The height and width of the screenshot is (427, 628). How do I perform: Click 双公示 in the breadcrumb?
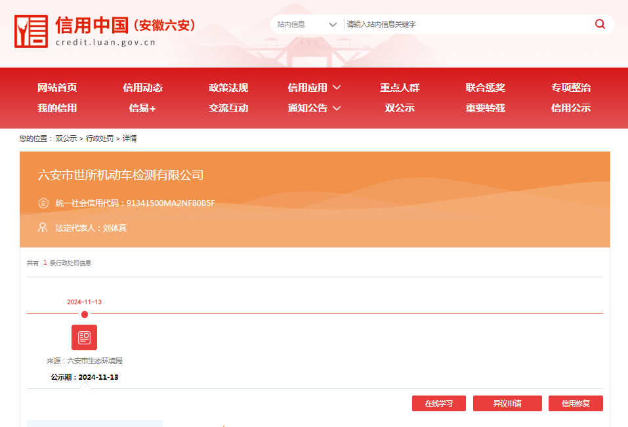click(66, 138)
